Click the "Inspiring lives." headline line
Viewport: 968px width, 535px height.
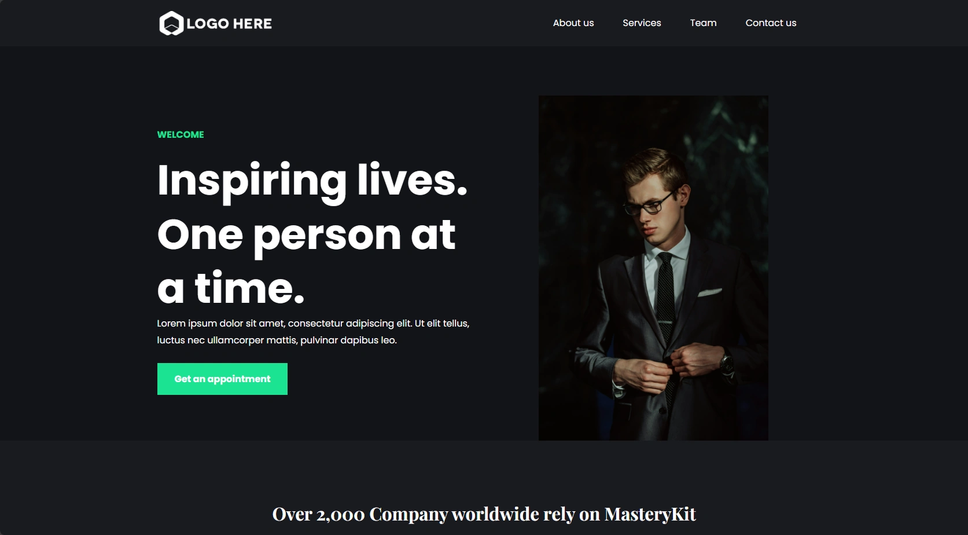point(312,181)
